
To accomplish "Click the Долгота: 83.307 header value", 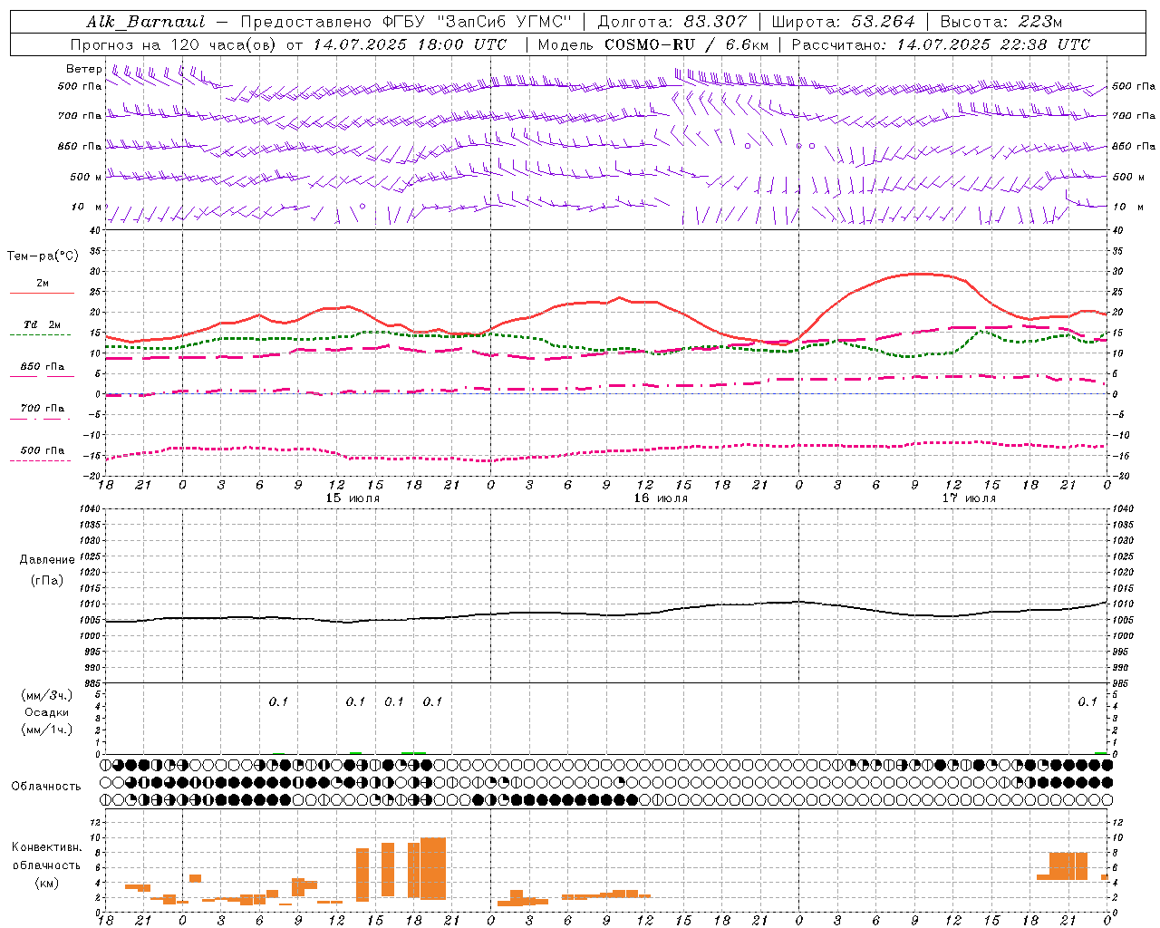I will tap(672, 22).
